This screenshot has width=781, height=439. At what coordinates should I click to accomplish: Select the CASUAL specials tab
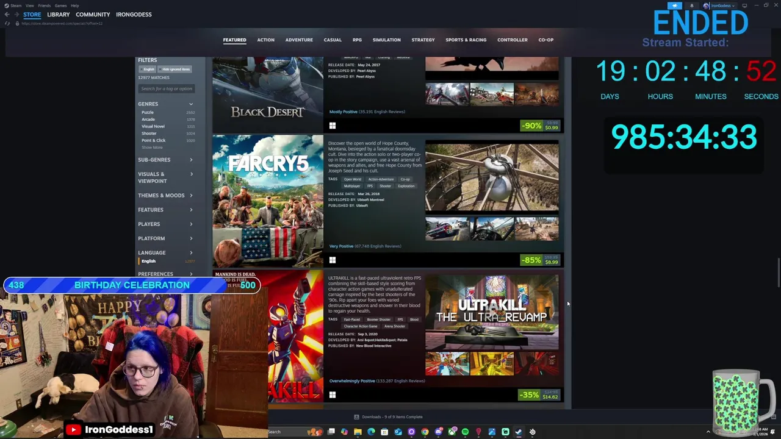coord(333,40)
